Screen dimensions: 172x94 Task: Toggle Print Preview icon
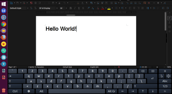pyautogui.click(x=40, y=3)
